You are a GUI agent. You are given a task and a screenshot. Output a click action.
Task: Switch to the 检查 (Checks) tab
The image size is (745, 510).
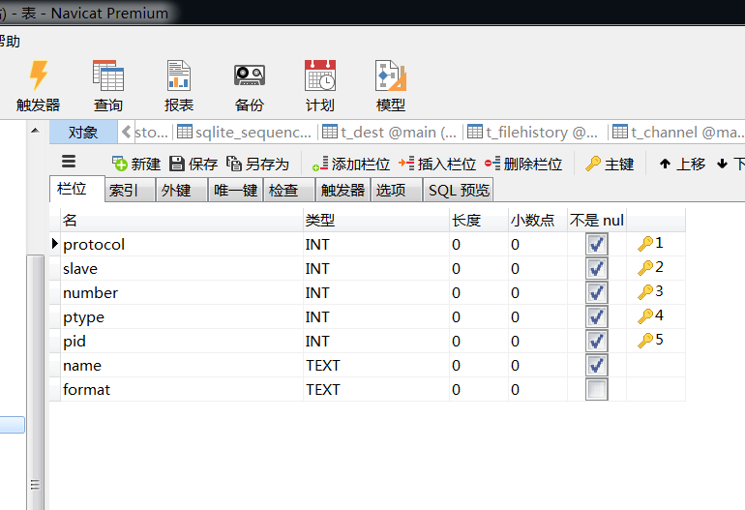(x=289, y=190)
